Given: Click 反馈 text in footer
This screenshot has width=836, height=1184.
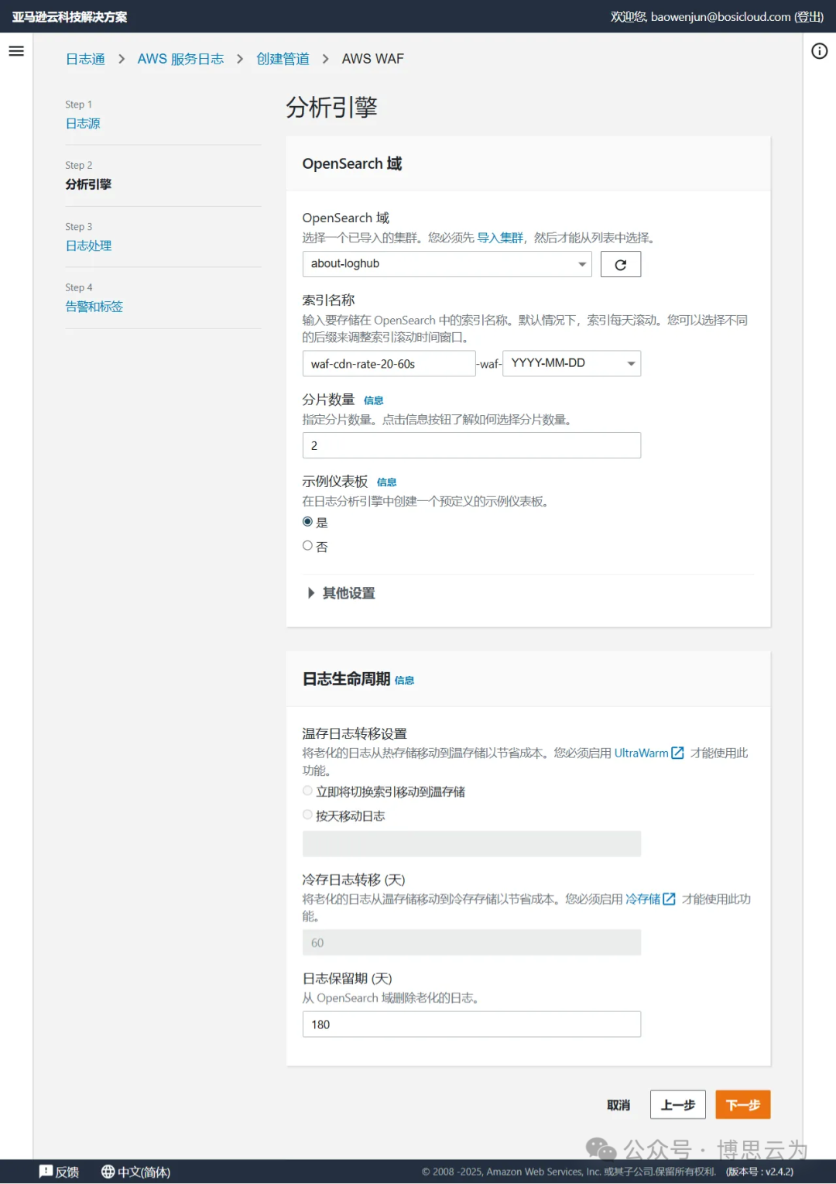Looking at the screenshot, I should pyautogui.click(x=67, y=1172).
